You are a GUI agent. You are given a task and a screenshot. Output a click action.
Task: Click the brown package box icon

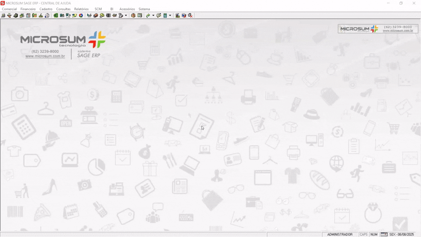tap(133, 16)
